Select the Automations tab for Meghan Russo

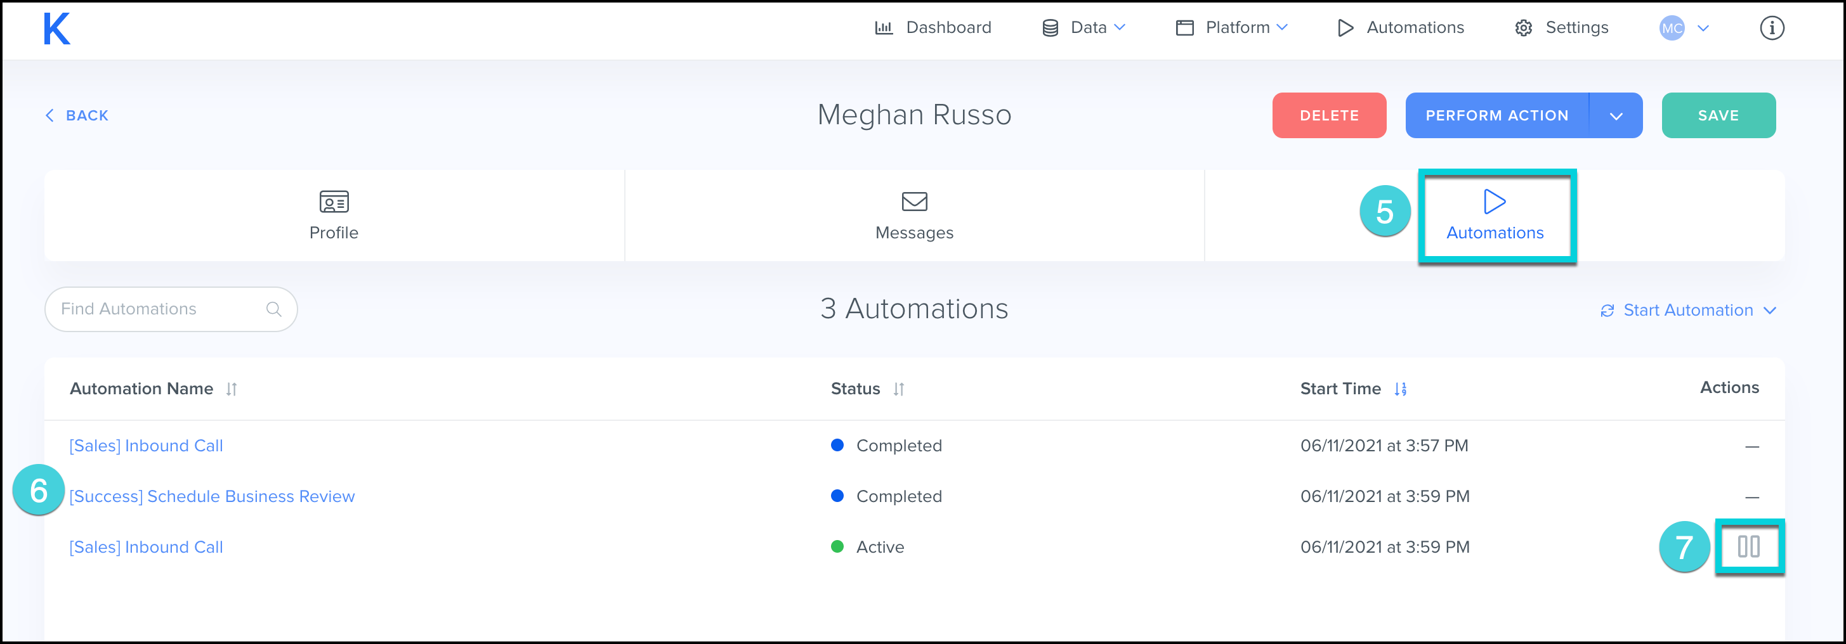click(x=1494, y=216)
